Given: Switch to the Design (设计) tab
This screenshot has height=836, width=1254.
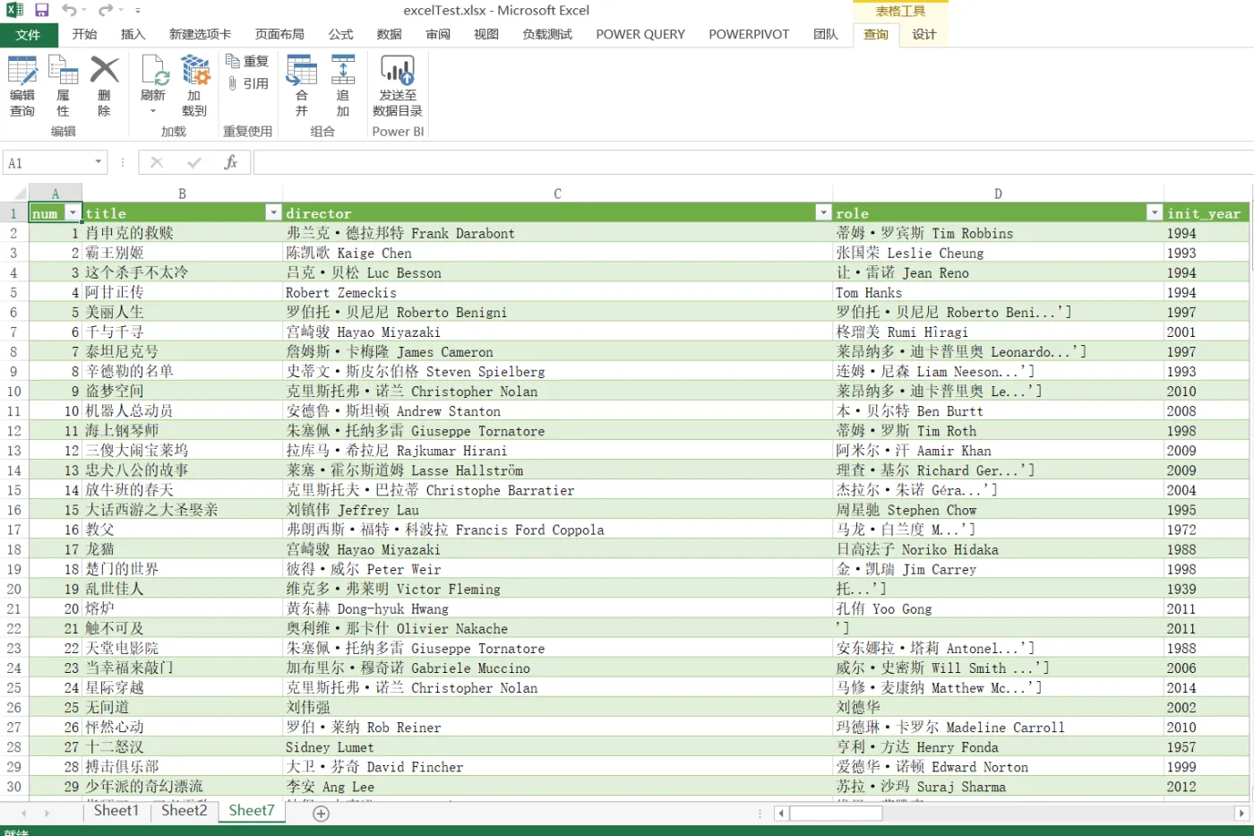Looking at the screenshot, I should coord(923,34).
